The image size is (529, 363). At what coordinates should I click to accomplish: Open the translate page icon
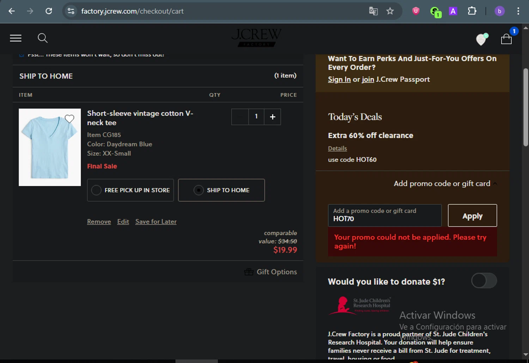(x=373, y=11)
